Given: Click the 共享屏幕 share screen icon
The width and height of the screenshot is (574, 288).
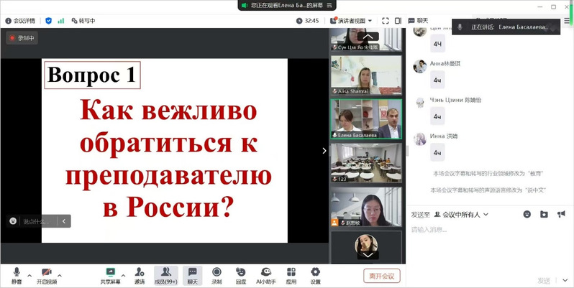Looking at the screenshot, I should (x=110, y=274).
